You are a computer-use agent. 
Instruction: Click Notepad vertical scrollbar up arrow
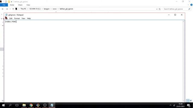(183, 21)
